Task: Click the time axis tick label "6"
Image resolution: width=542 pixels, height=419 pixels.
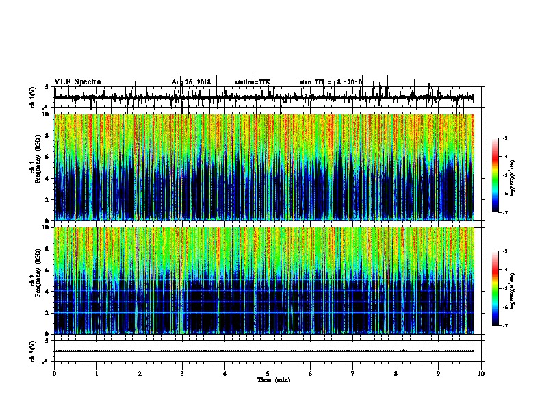Action: point(311,374)
